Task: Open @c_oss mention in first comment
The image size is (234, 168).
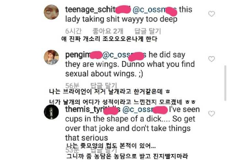Action: 155,10
